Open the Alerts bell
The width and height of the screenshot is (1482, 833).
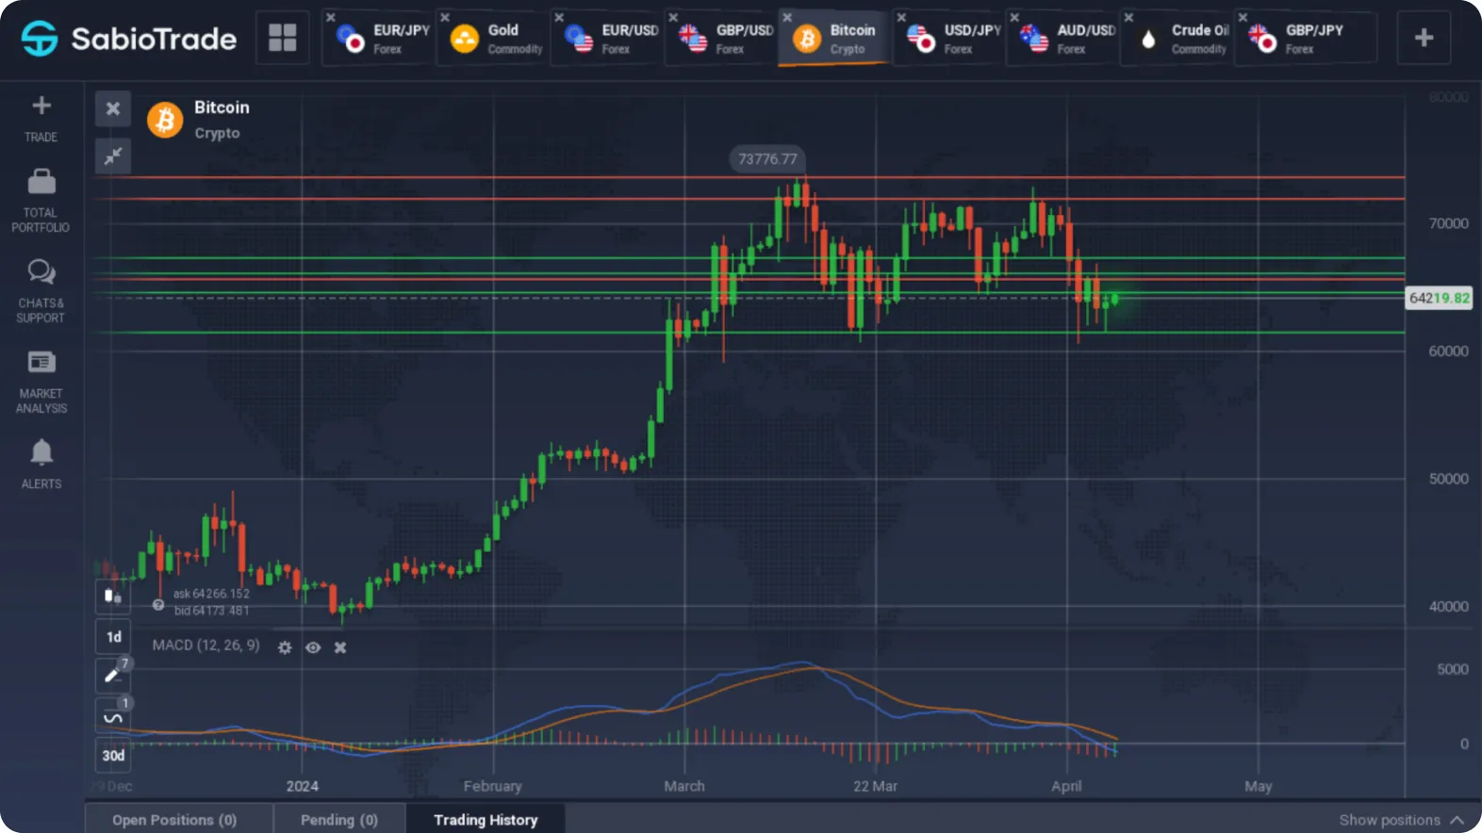pyautogui.click(x=41, y=464)
